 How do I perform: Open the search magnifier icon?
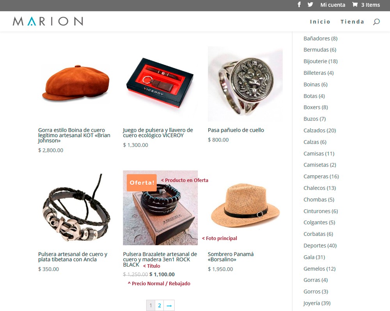coord(376,21)
